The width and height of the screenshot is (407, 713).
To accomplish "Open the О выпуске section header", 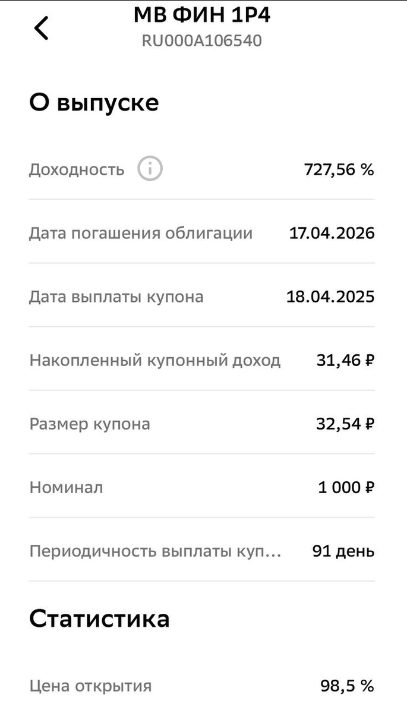I will [x=94, y=102].
